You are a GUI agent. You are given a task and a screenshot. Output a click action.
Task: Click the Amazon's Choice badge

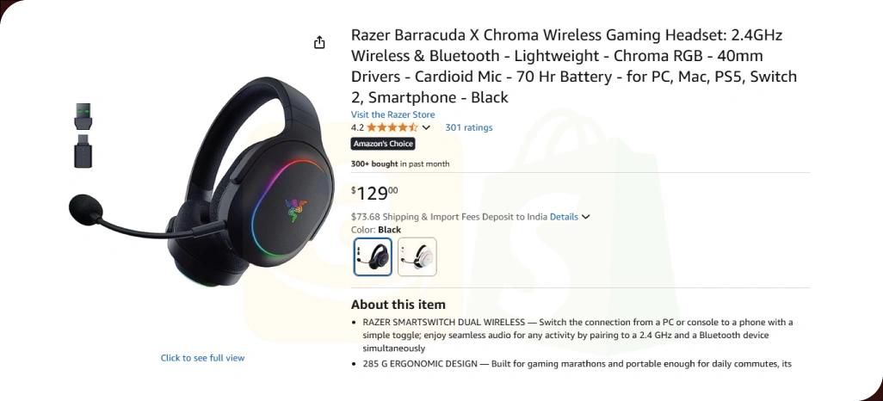pyautogui.click(x=383, y=144)
